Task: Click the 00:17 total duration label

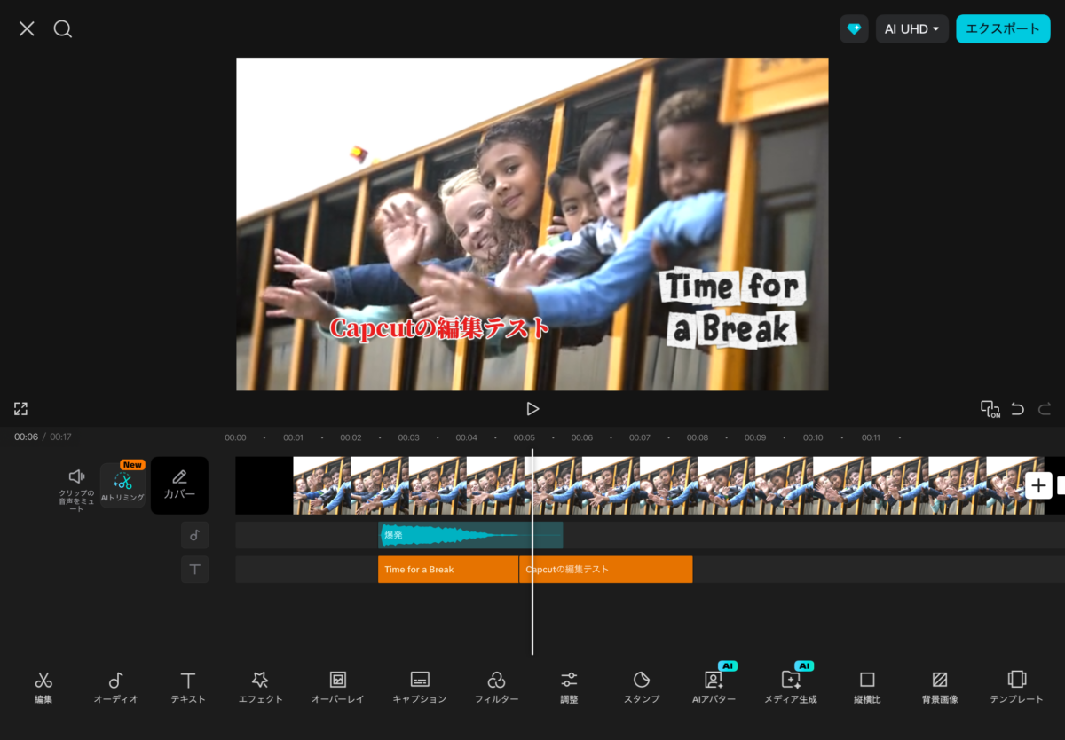Action: [x=60, y=437]
